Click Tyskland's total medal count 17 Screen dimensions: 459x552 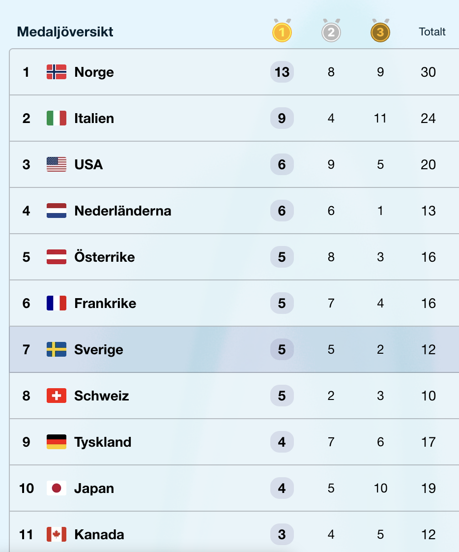click(428, 442)
